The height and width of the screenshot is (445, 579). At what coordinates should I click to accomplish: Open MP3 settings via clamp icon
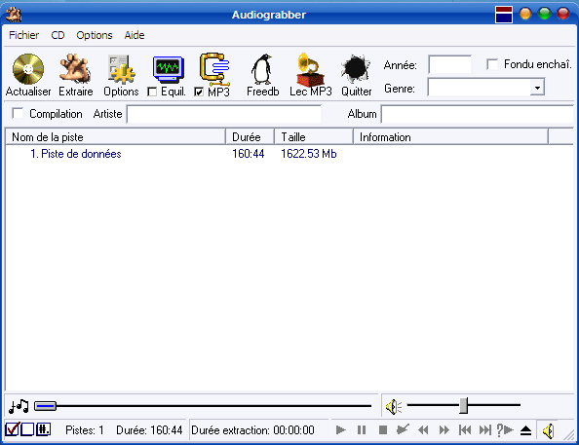(x=214, y=69)
